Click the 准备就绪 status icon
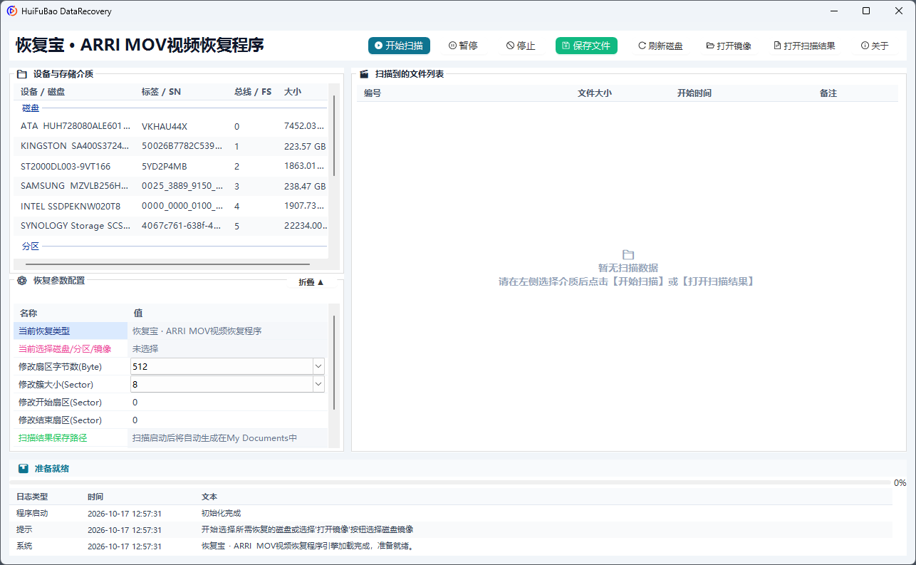916x565 pixels. pyautogui.click(x=24, y=469)
